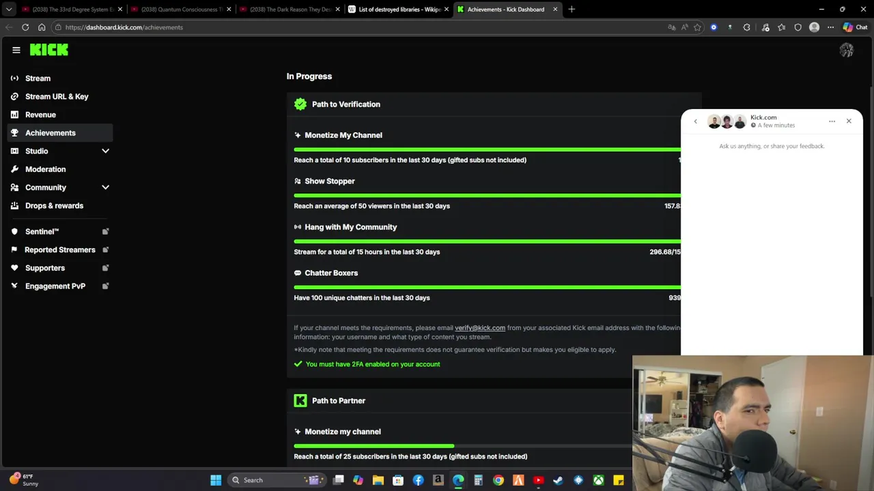Image resolution: width=874 pixels, height=491 pixels.
Task: Click the Path to Partner Kick icon
Action: (300, 401)
